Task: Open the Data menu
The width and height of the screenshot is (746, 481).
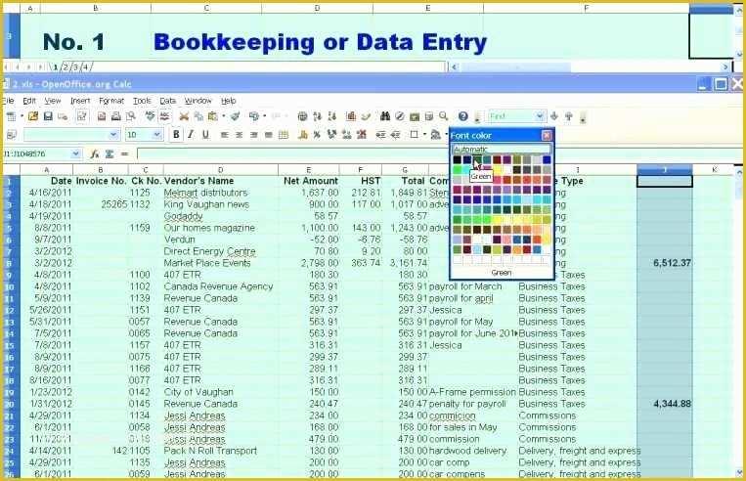Action: (167, 101)
